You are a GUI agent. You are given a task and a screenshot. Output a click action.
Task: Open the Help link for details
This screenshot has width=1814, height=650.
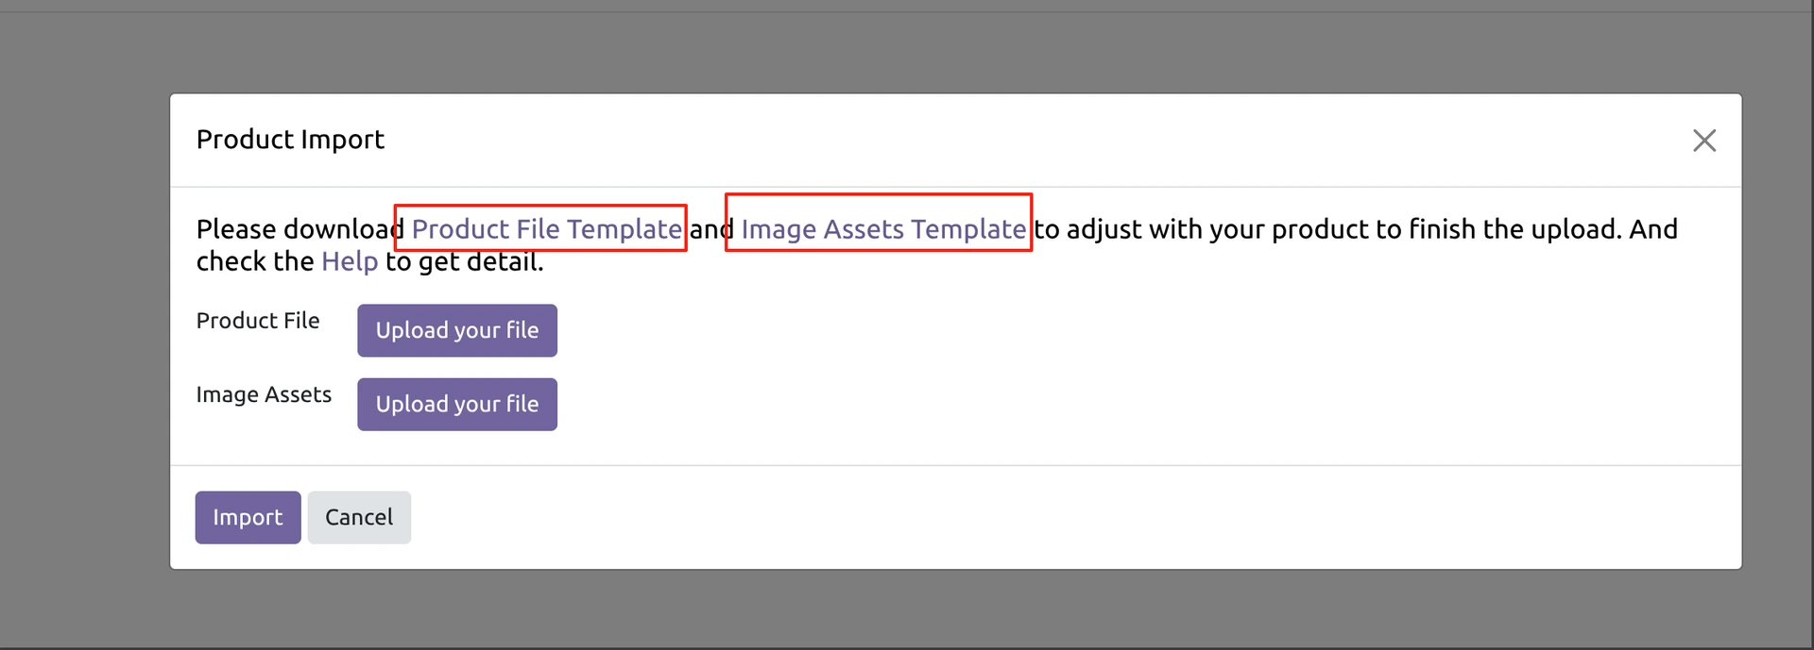[x=350, y=262]
